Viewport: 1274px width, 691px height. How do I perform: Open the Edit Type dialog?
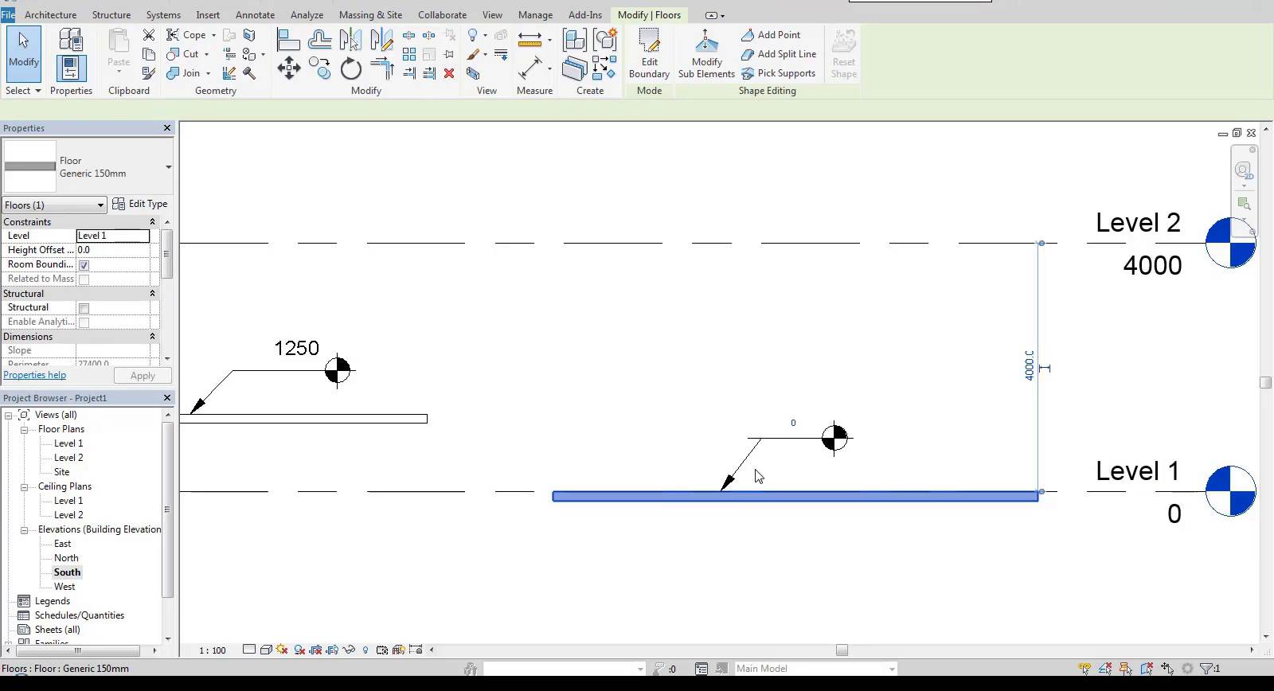(140, 204)
